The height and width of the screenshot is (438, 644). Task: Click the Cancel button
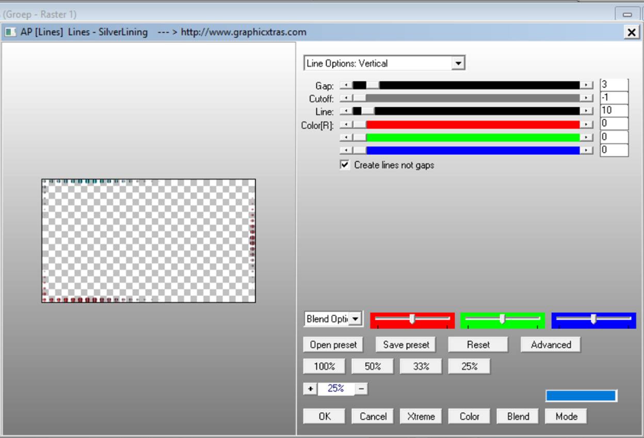click(373, 416)
